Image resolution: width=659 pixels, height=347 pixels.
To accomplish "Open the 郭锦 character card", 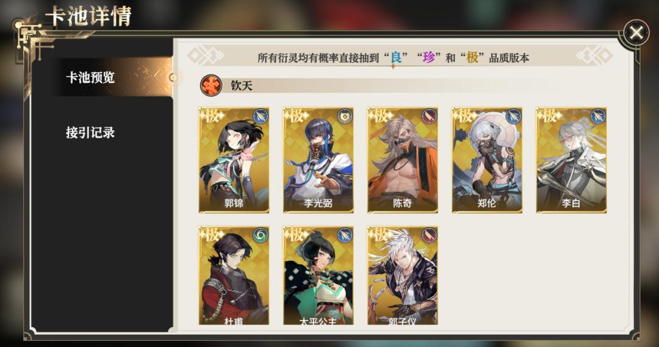I will point(234,160).
